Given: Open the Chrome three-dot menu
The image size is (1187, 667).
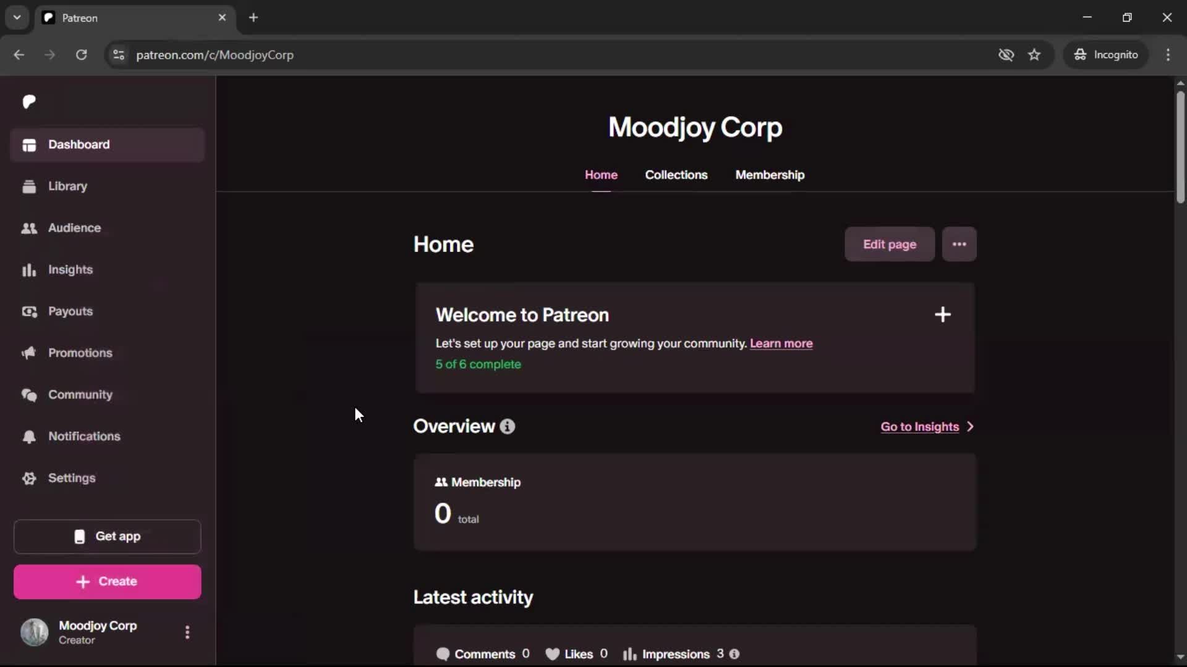Looking at the screenshot, I should [1168, 55].
